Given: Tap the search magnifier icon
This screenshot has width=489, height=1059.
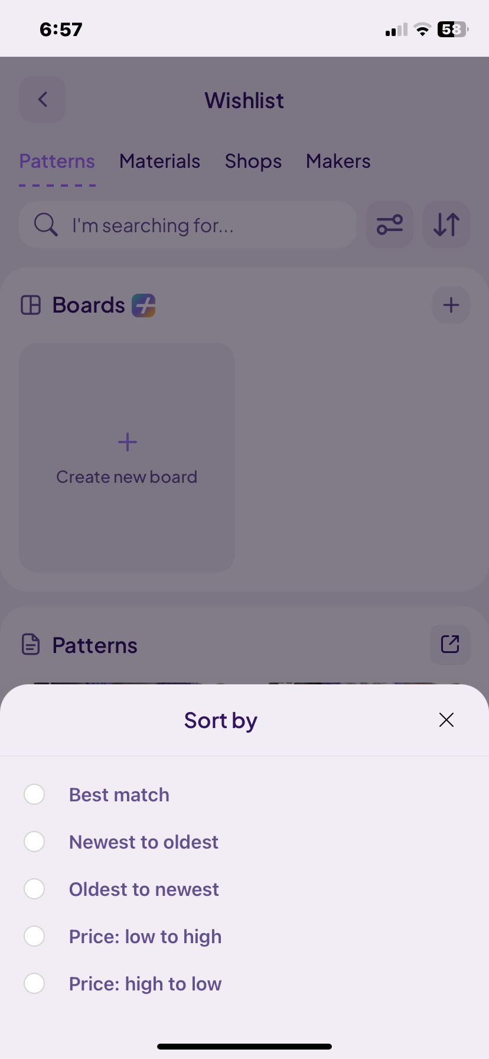Looking at the screenshot, I should [x=45, y=225].
